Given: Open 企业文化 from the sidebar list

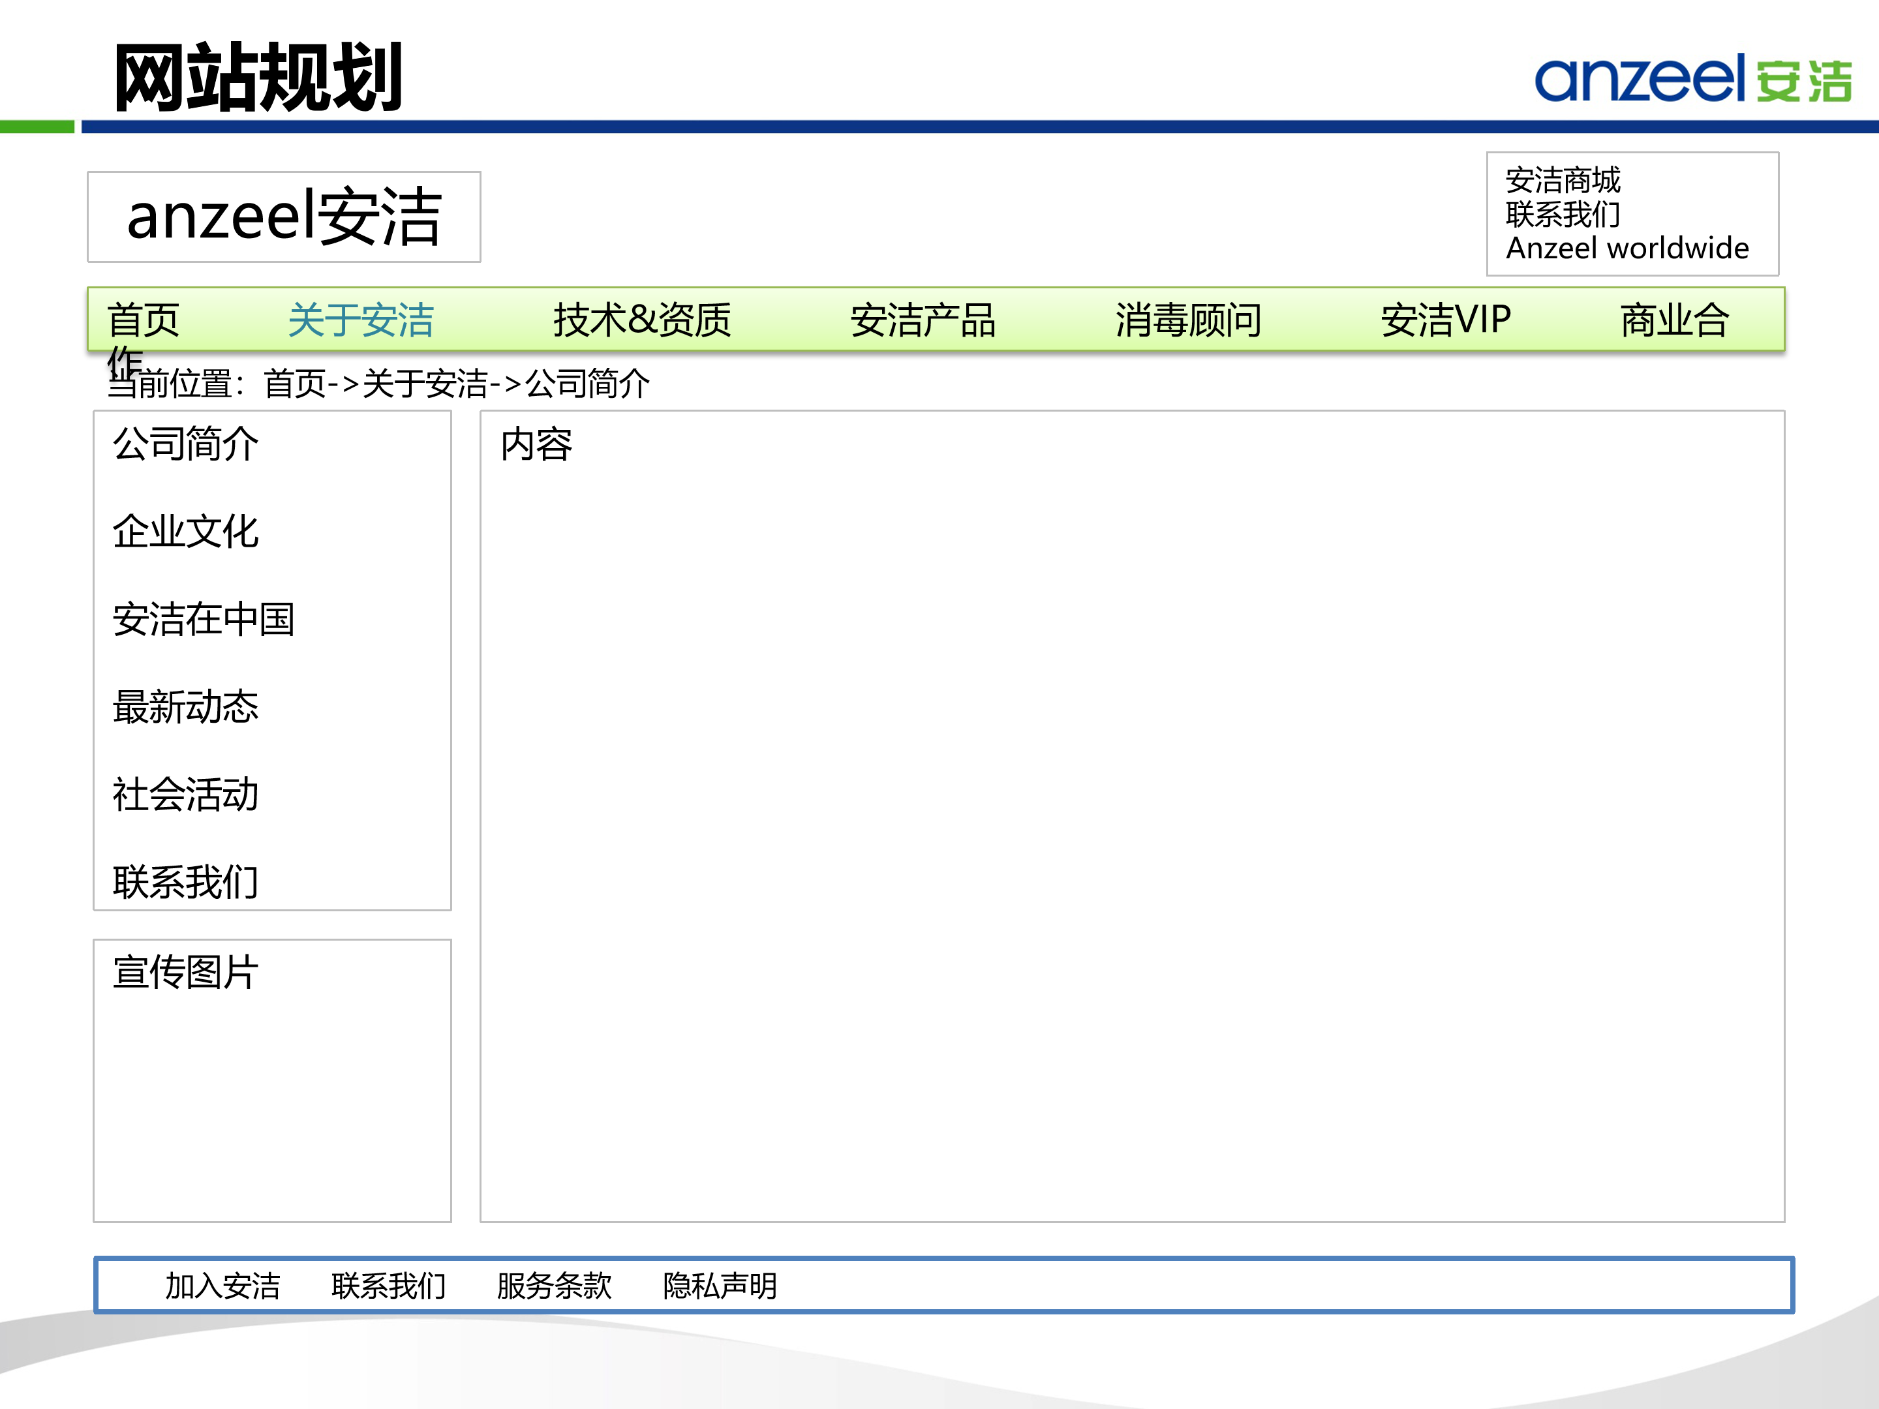Looking at the screenshot, I should click(185, 532).
